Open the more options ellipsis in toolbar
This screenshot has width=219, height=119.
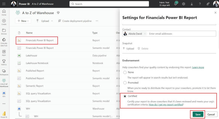tap(97, 21)
